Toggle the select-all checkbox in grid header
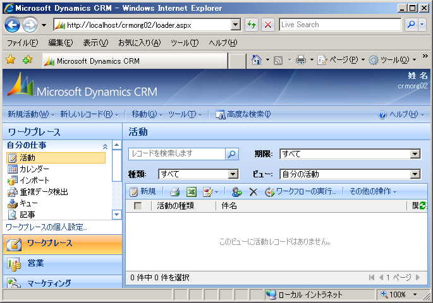 coord(138,206)
